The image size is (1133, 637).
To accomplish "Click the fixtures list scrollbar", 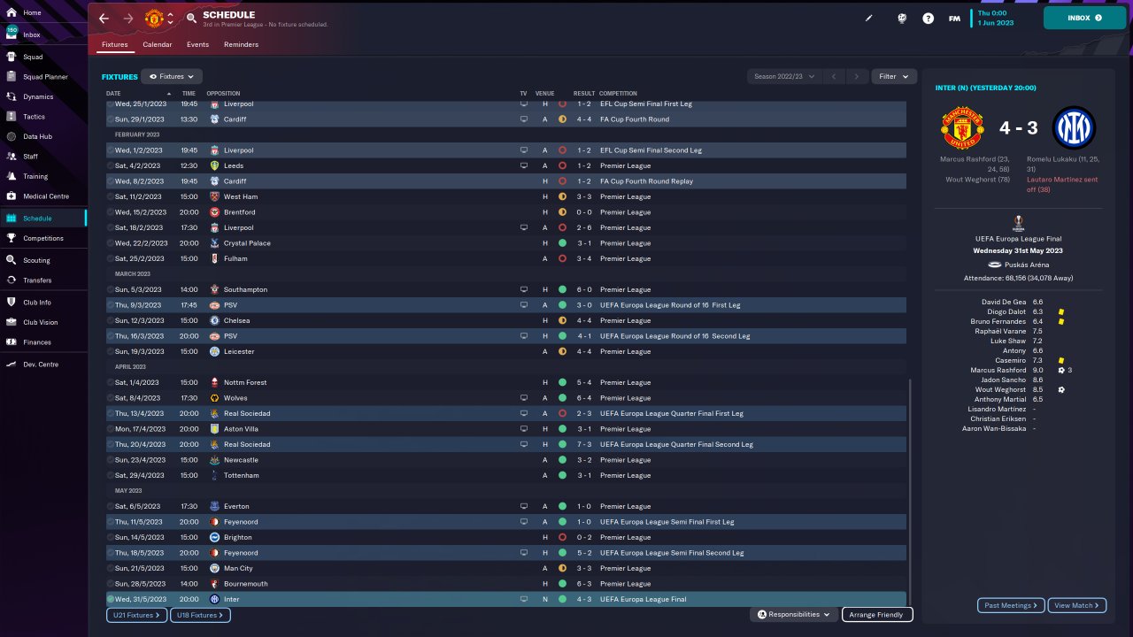I will pyautogui.click(x=910, y=491).
